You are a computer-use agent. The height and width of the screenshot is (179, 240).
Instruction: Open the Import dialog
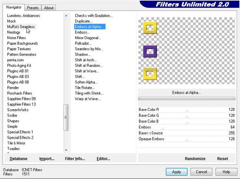[x=47, y=159]
